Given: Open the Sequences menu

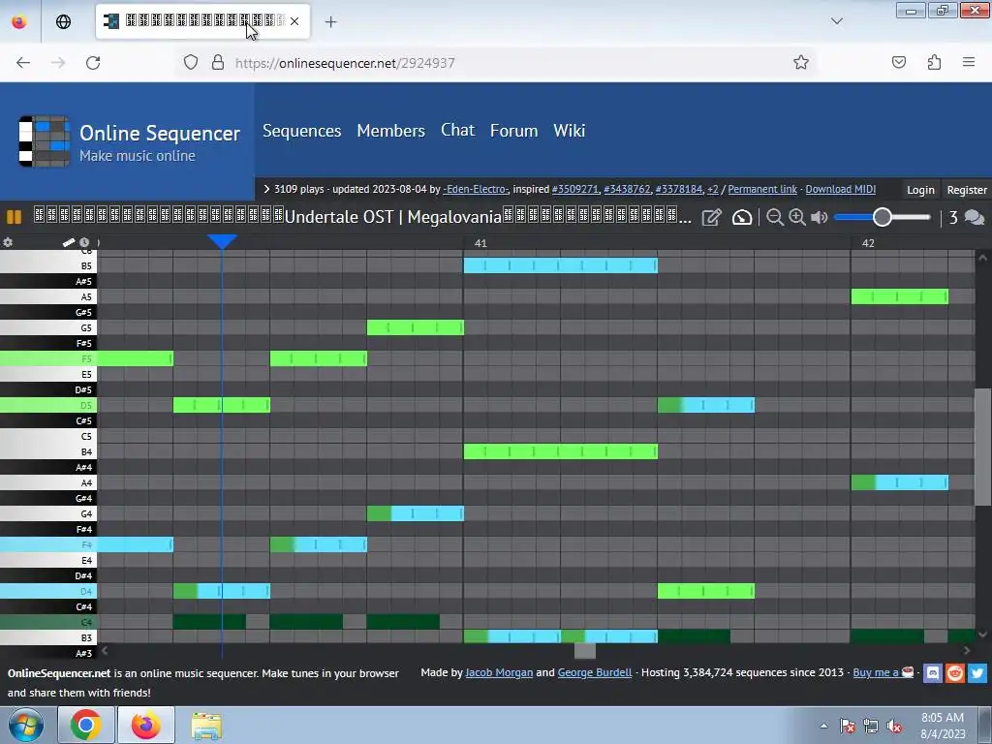Looking at the screenshot, I should coord(302,131).
